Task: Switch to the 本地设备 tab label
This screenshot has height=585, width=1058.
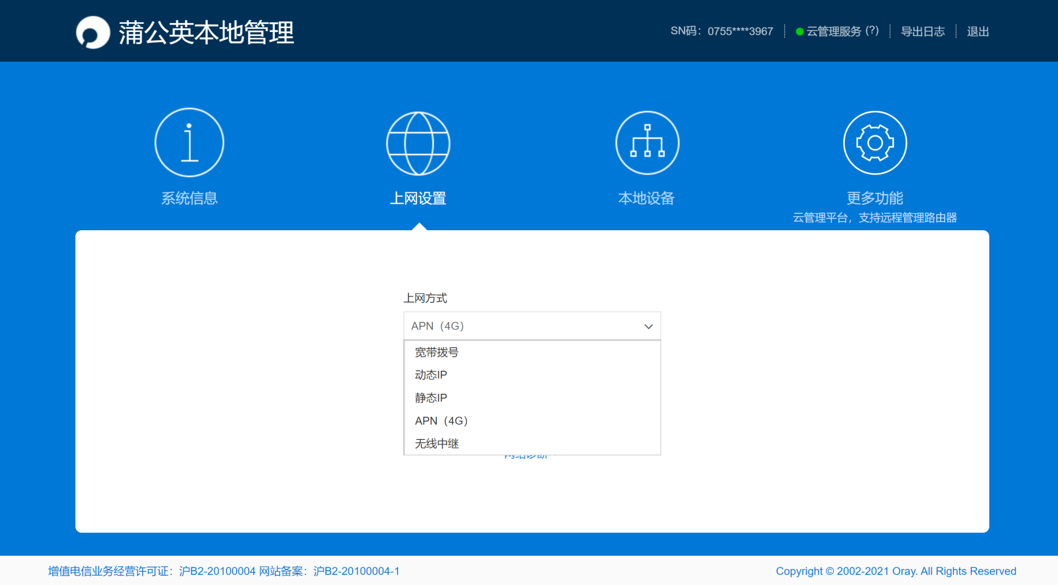Action: coord(646,198)
